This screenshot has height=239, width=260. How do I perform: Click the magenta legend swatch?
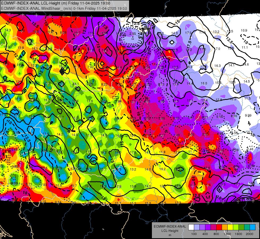point(214,227)
